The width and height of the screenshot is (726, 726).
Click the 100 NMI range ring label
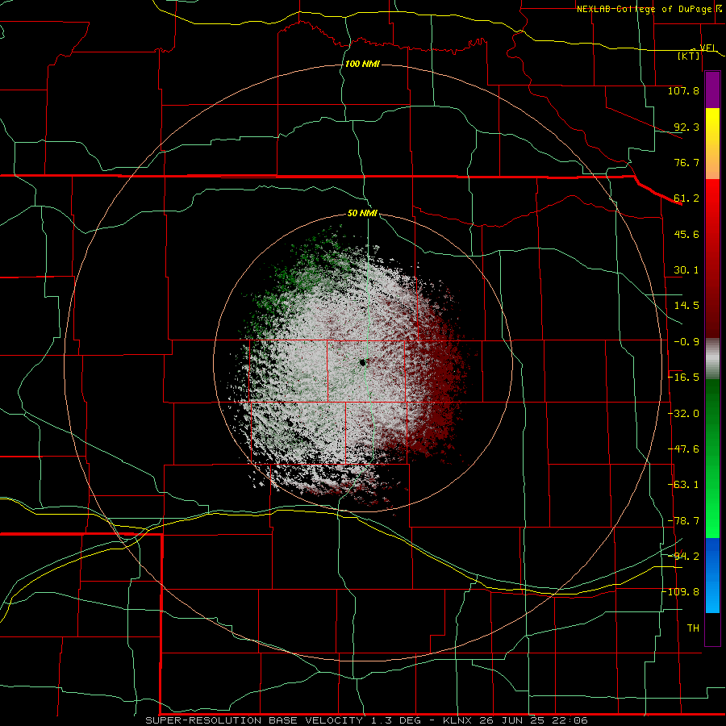362,64
